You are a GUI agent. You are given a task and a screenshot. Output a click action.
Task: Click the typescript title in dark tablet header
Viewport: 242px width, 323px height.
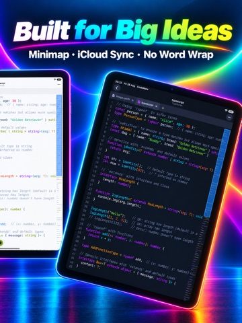pyautogui.click(x=177, y=102)
